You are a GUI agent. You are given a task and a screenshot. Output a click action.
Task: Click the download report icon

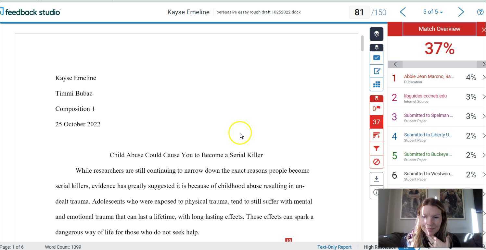click(x=376, y=178)
